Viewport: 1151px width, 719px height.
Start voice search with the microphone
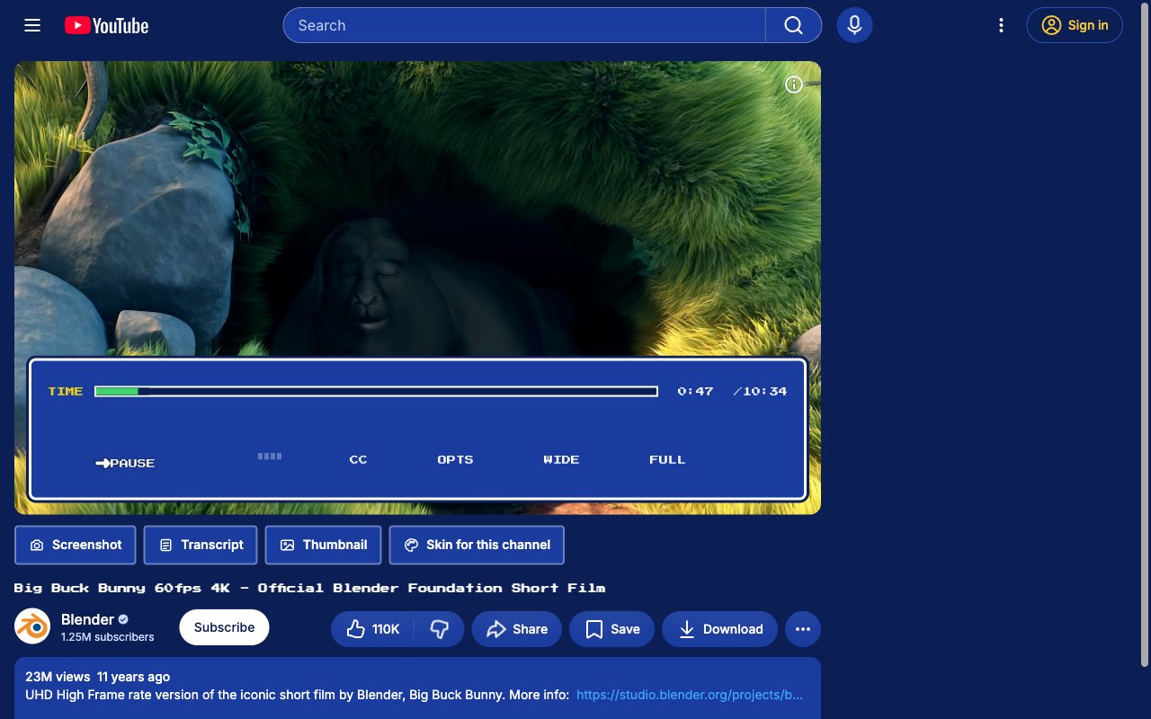click(854, 25)
